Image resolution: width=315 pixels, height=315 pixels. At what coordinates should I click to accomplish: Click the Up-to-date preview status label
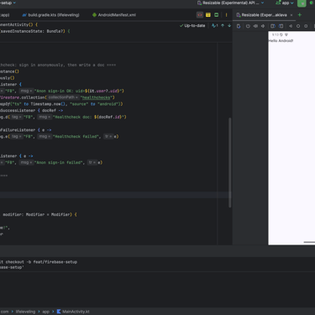192,26
